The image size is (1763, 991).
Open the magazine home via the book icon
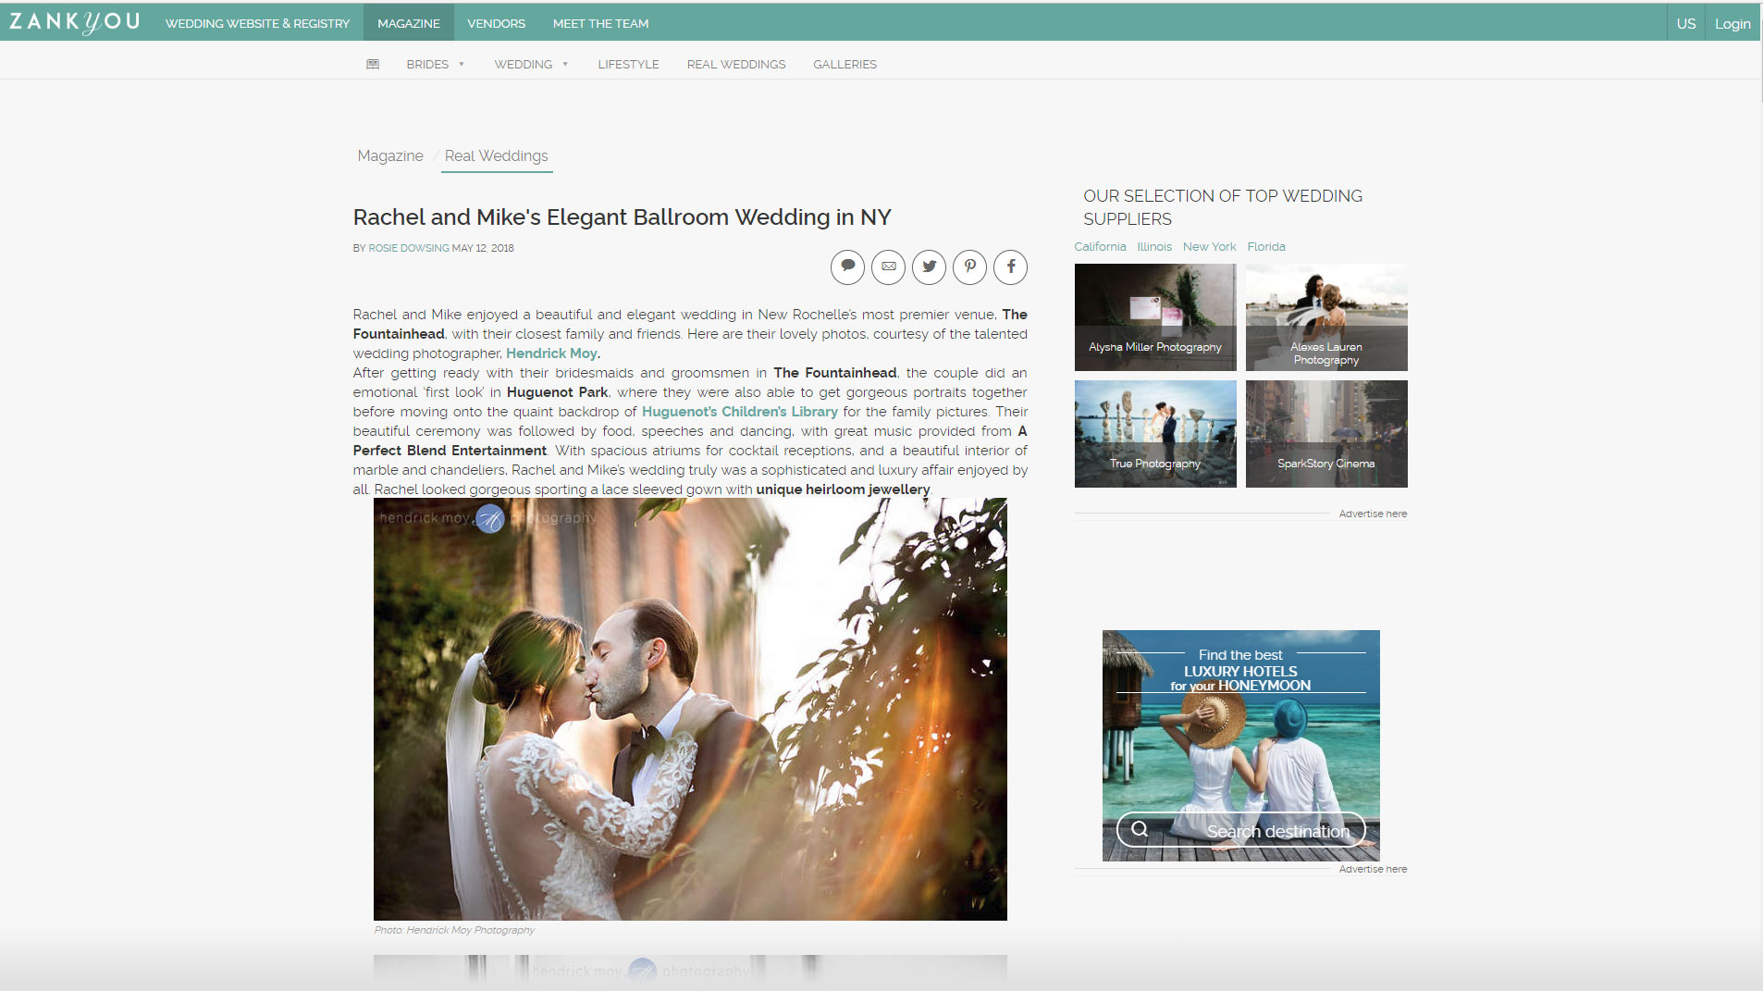(x=373, y=64)
